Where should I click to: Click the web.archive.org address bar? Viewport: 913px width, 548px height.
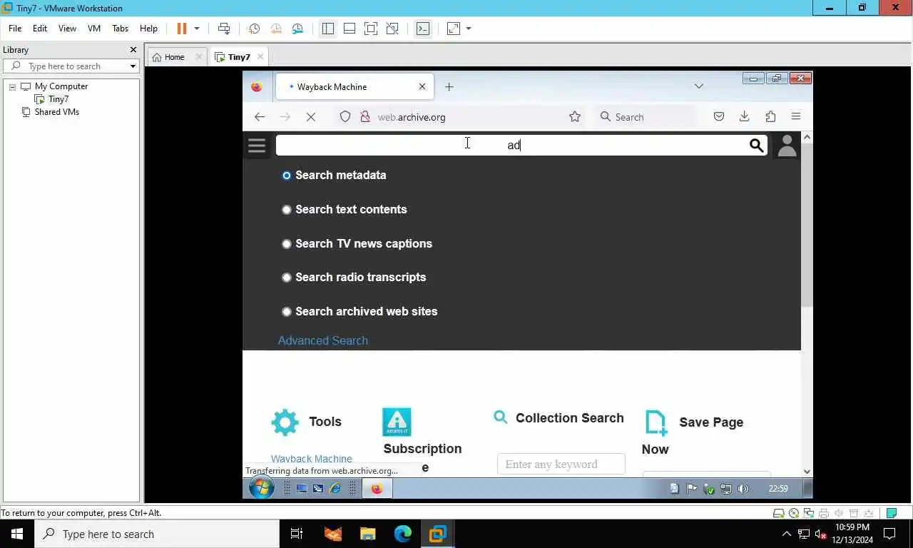pyautogui.click(x=460, y=117)
